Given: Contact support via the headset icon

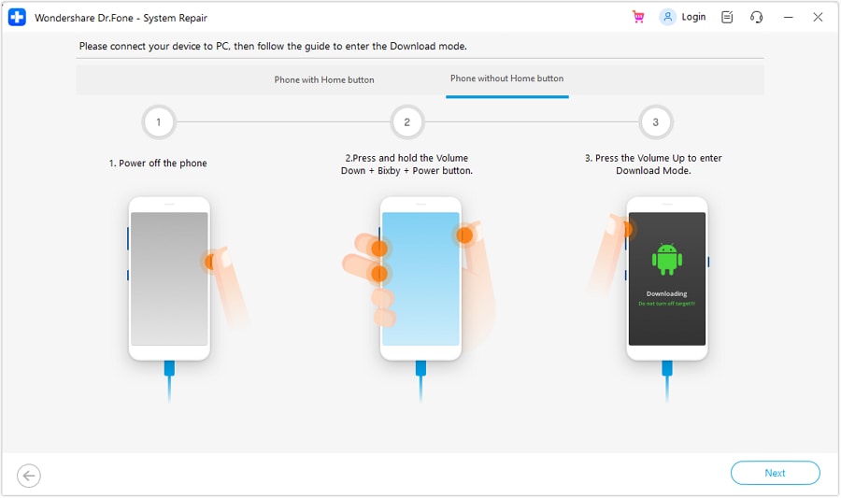Looking at the screenshot, I should pyautogui.click(x=756, y=17).
